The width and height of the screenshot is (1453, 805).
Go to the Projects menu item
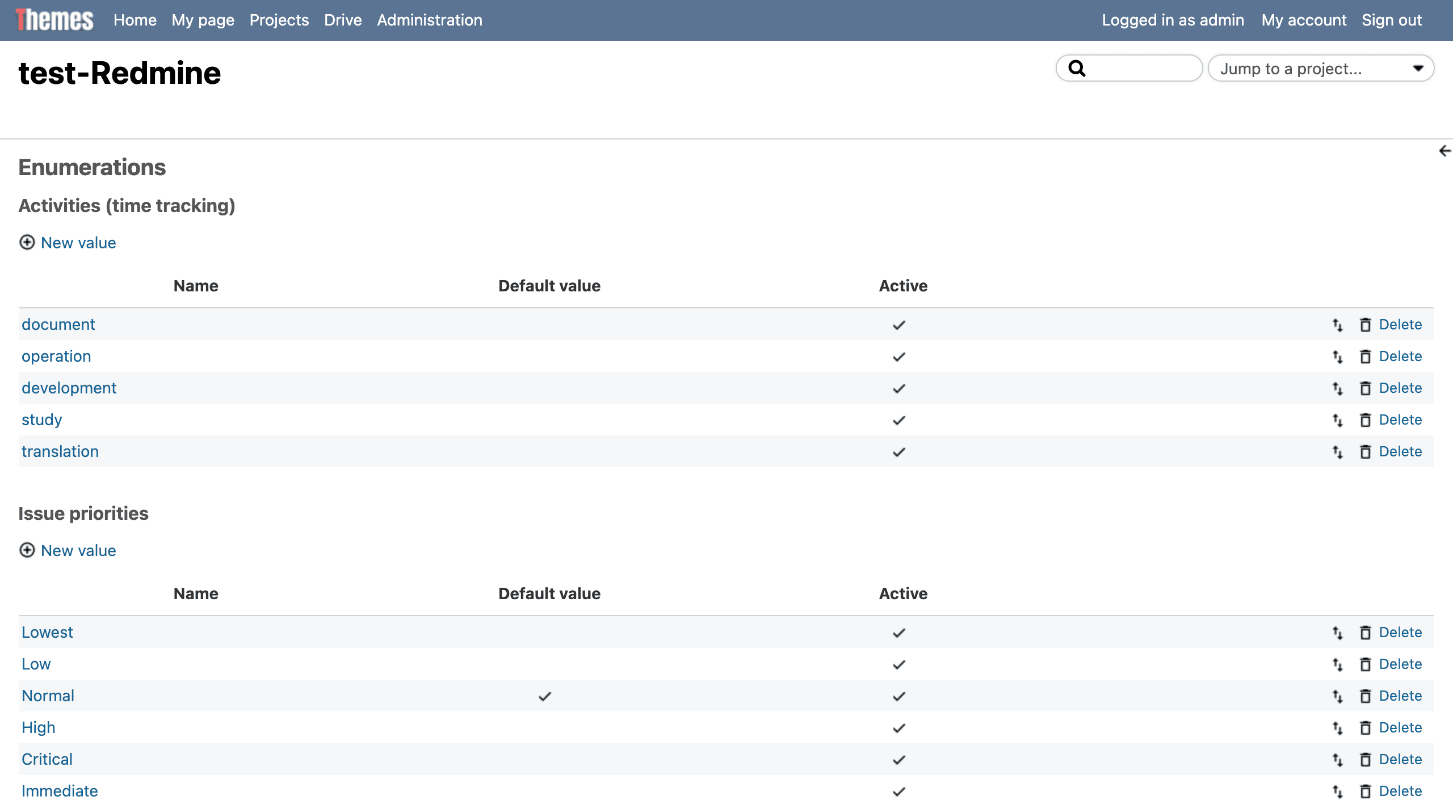279,20
